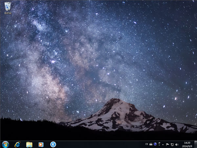Click the Show Desktop strip
The width and height of the screenshot is (197, 148).
click(196, 144)
